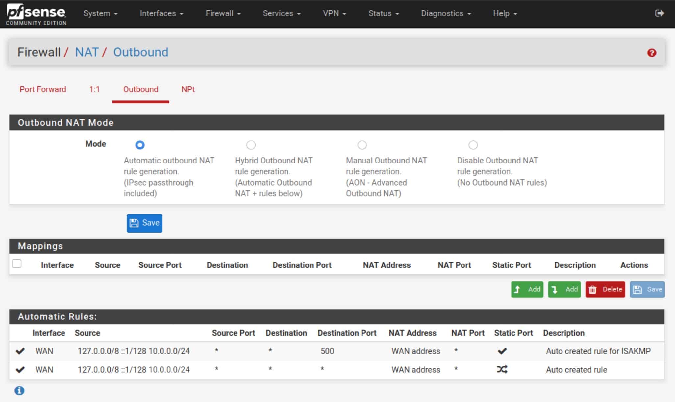Viewport: 675px width, 402px height.
Task: Toggle the select-all checkbox in Mappings header
Action: click(x=17, y=264)
